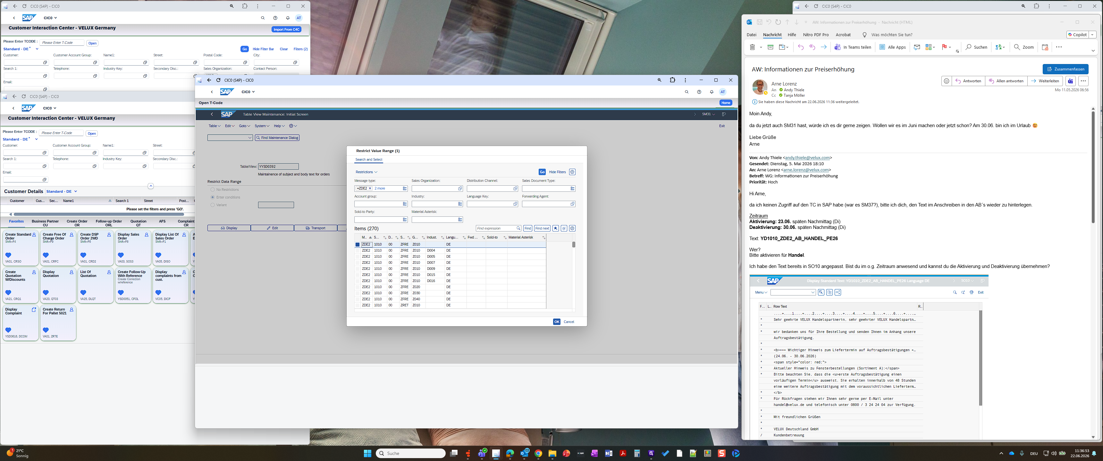
Task: Expand Copilot dropdown arrow in Outlook
Action: pos(1093,35)
